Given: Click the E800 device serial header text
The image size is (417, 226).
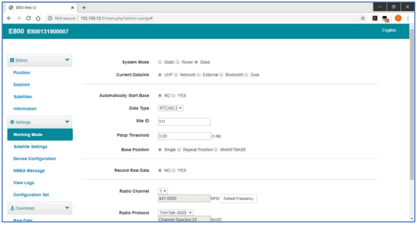Looking at the screenshot, I should [x=48, y=32].
